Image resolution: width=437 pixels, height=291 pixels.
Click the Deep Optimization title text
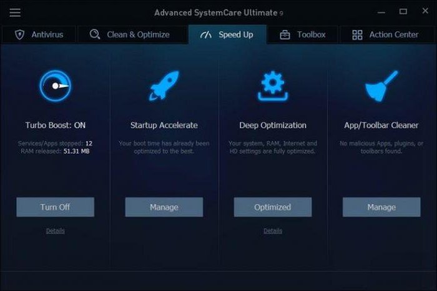(273, 125)
